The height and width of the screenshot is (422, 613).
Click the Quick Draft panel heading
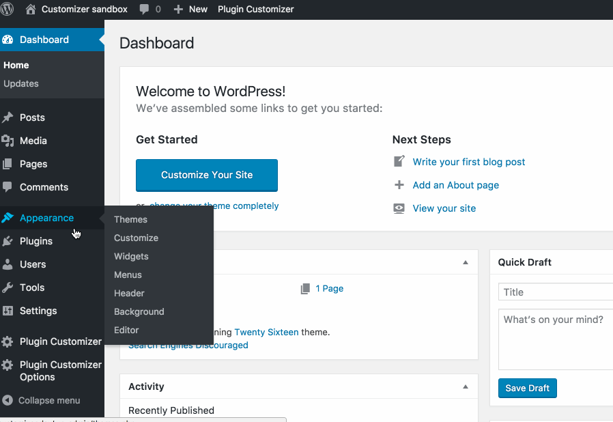[525, 262]
